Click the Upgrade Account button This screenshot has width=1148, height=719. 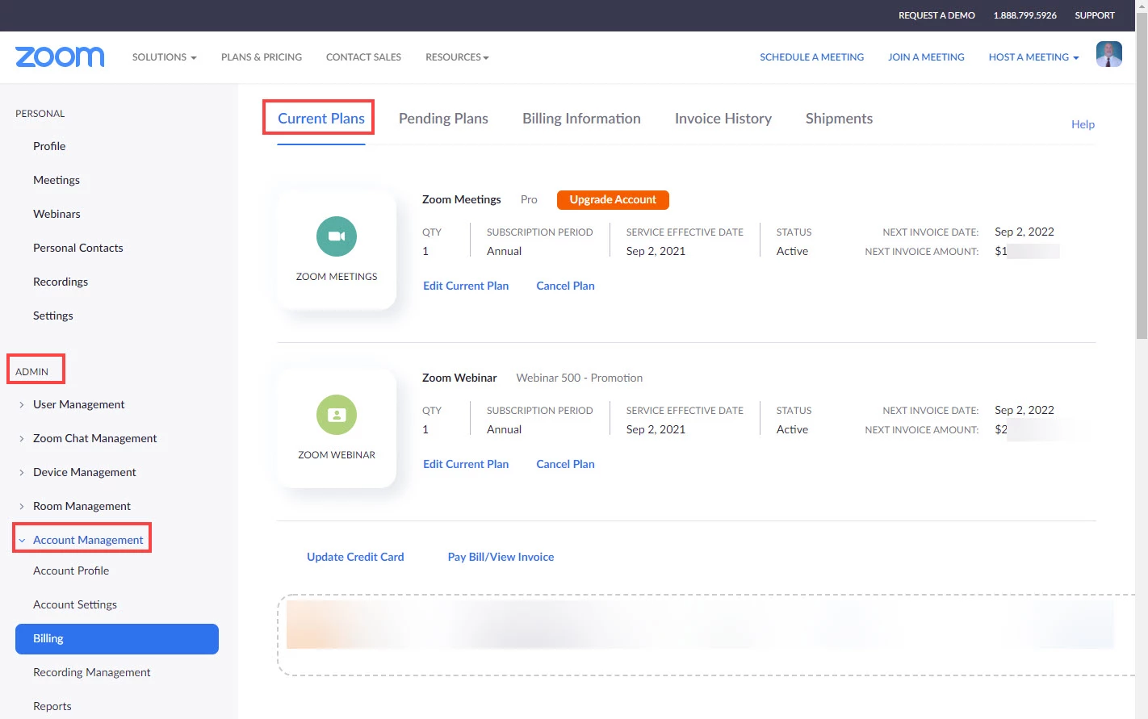pyautogui.click(x=613, y=199)
